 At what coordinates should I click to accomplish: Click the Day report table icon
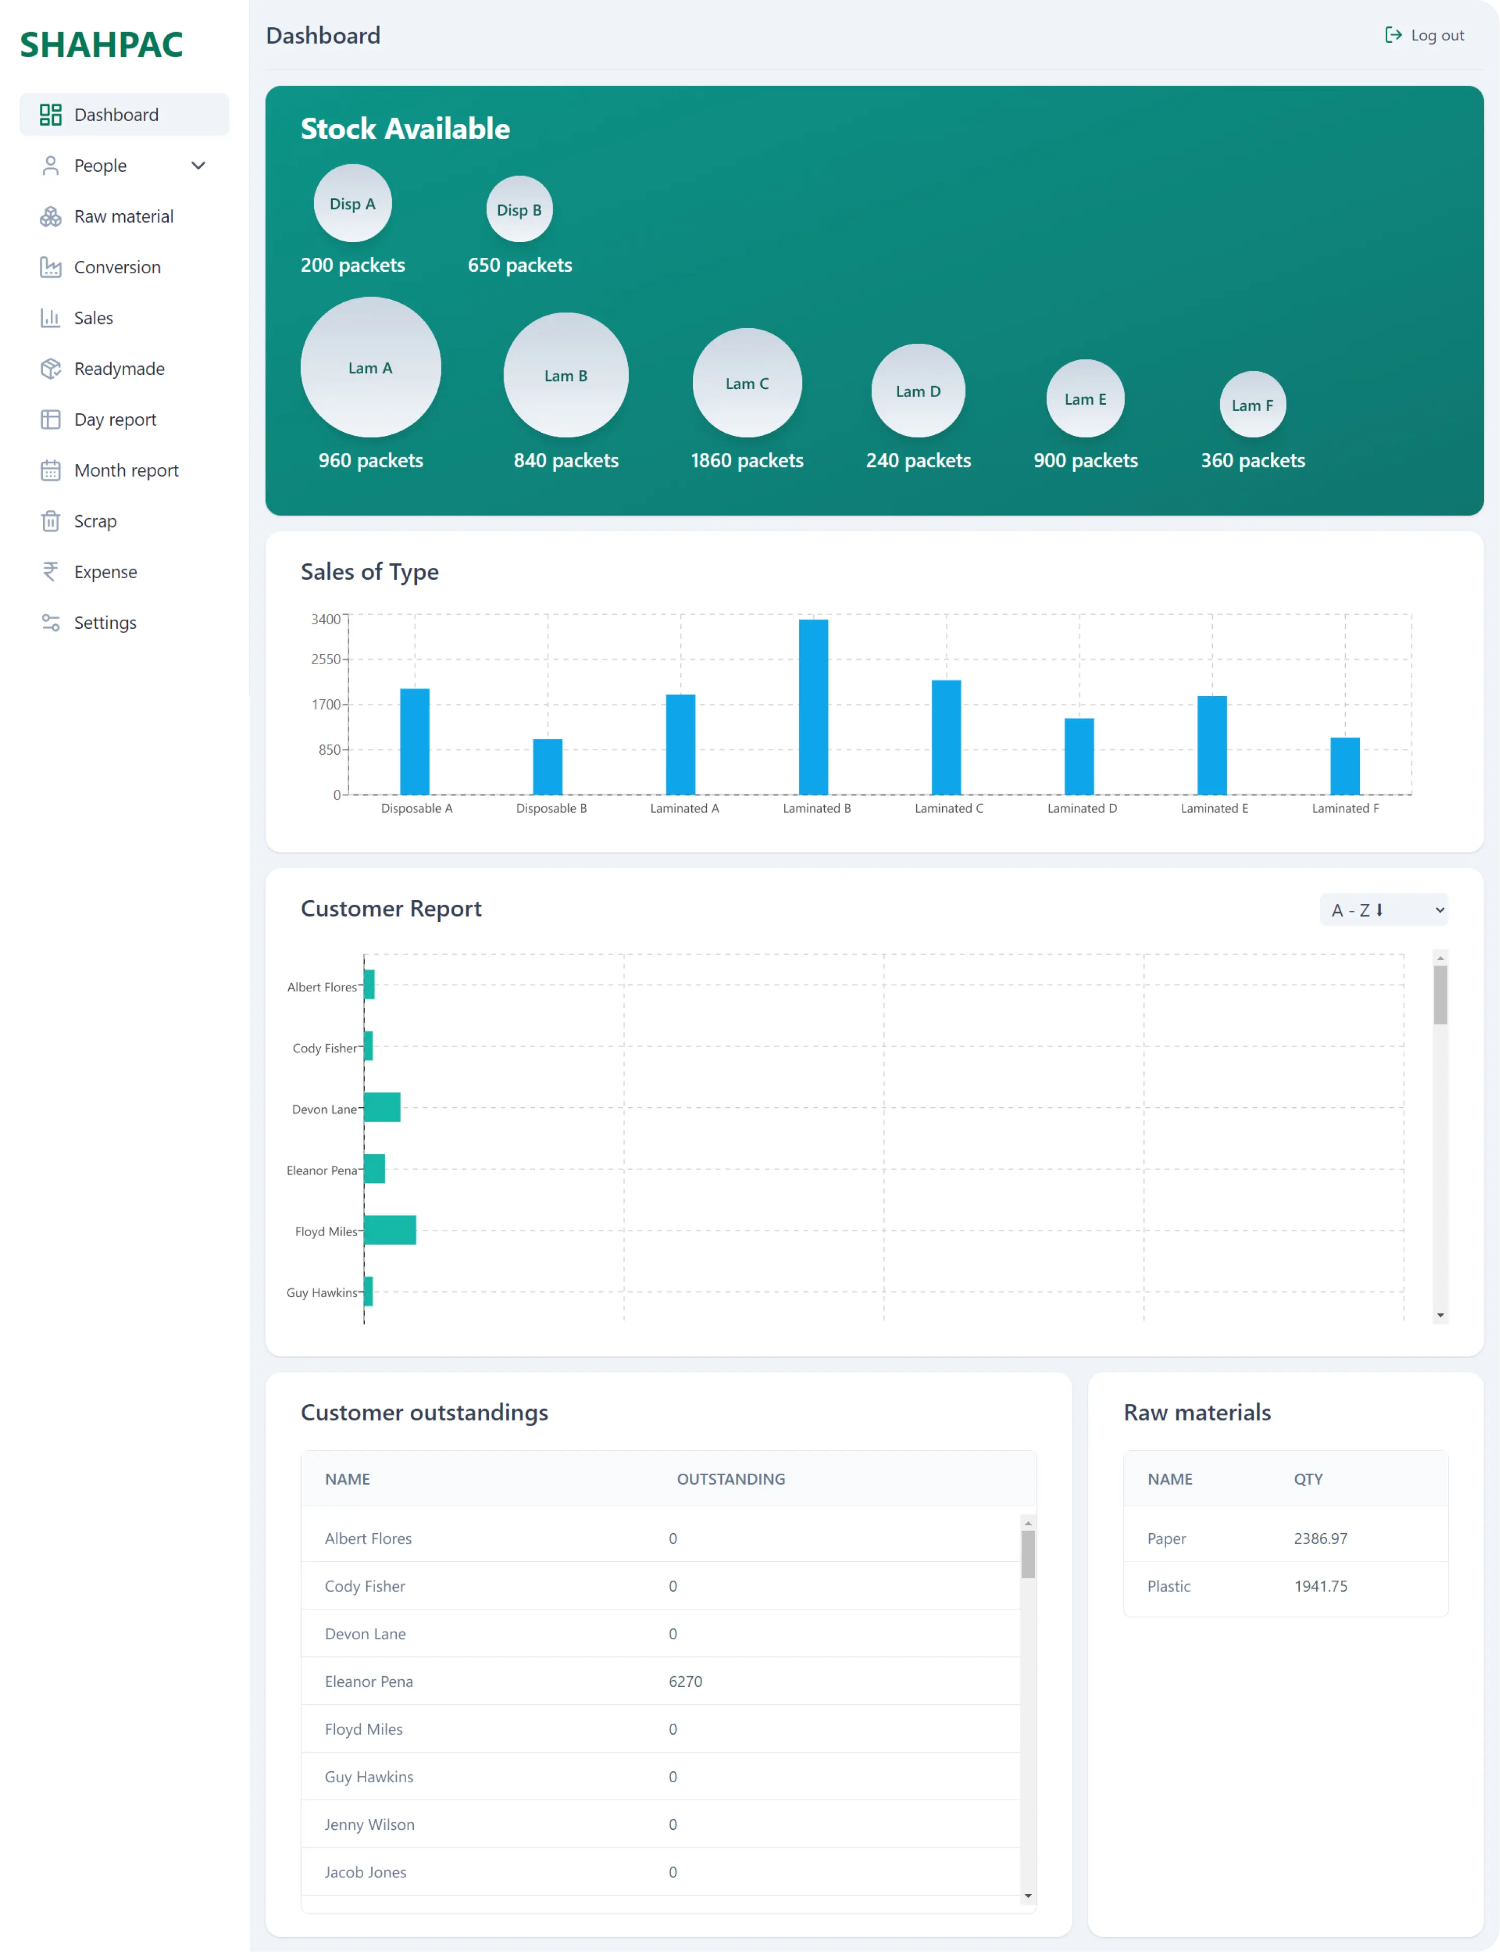[x=50, y=420]
